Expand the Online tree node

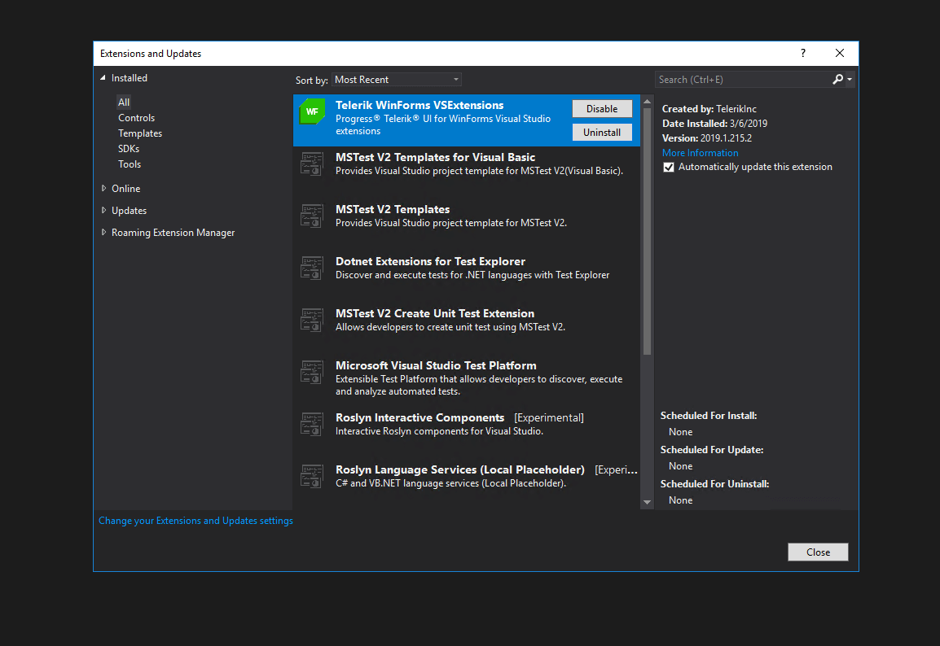(x=103, y=188)
